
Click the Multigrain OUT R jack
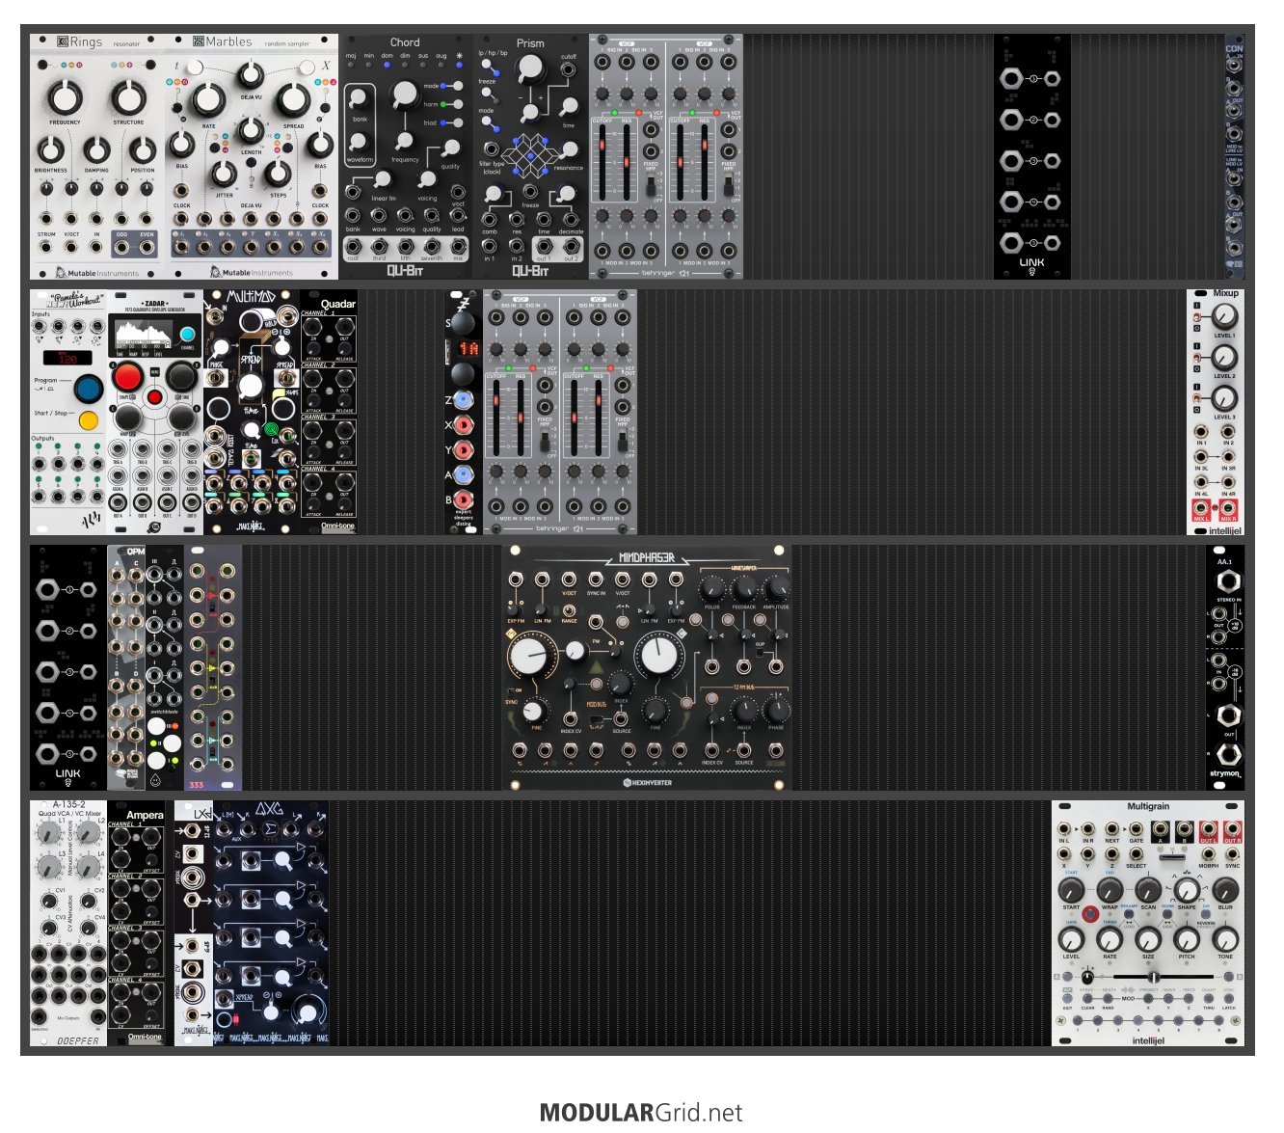tap(1232, 828)
